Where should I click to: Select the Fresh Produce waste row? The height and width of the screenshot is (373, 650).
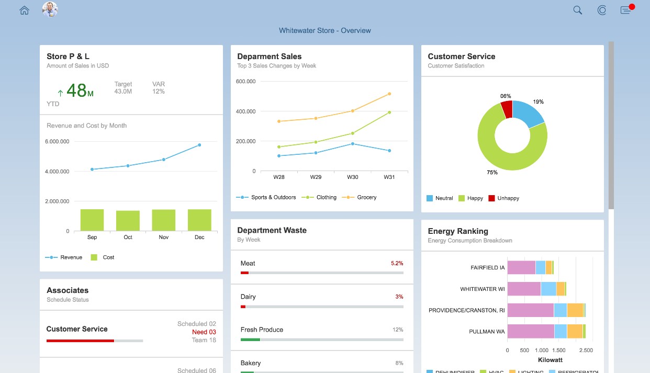[321, 333]
